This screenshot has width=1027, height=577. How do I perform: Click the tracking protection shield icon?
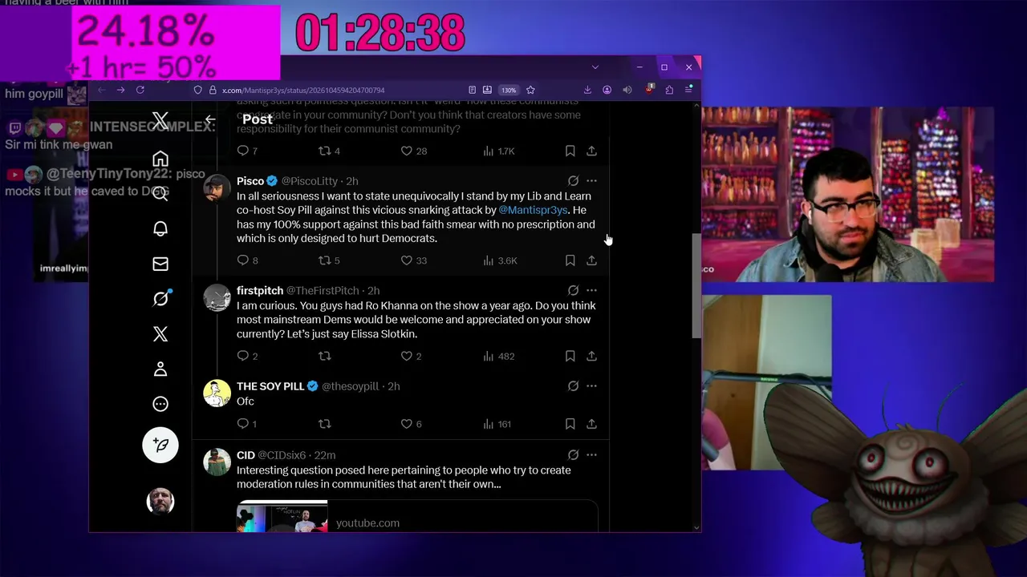[197, 90]
